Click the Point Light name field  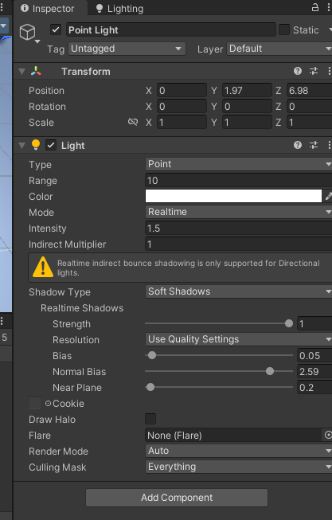171,29
